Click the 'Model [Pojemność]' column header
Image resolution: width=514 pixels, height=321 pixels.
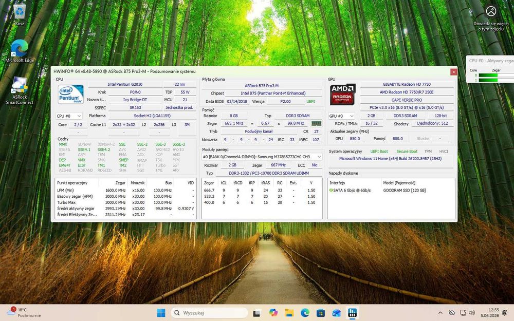(399, 183)
